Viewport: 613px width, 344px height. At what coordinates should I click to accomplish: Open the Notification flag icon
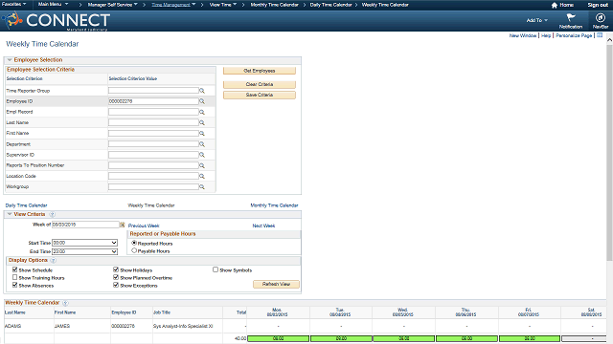coord(571,17)
